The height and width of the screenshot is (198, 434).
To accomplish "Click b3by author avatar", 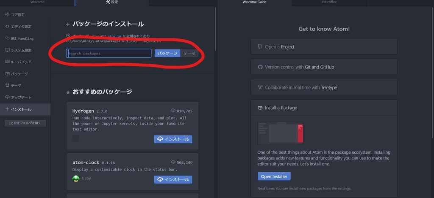I will (x=76, y=179).
